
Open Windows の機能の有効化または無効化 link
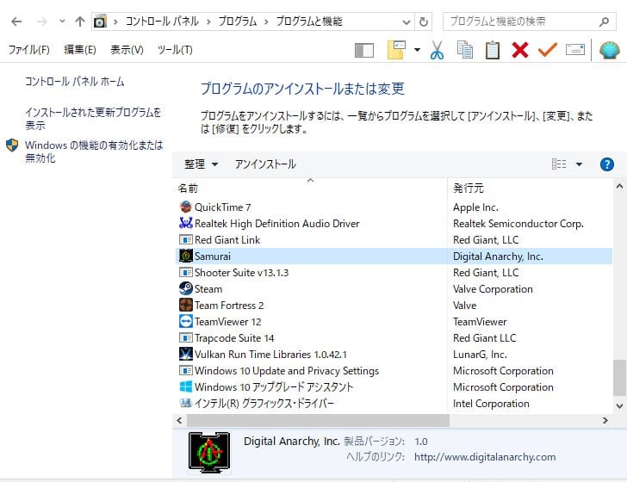(94, 151)
